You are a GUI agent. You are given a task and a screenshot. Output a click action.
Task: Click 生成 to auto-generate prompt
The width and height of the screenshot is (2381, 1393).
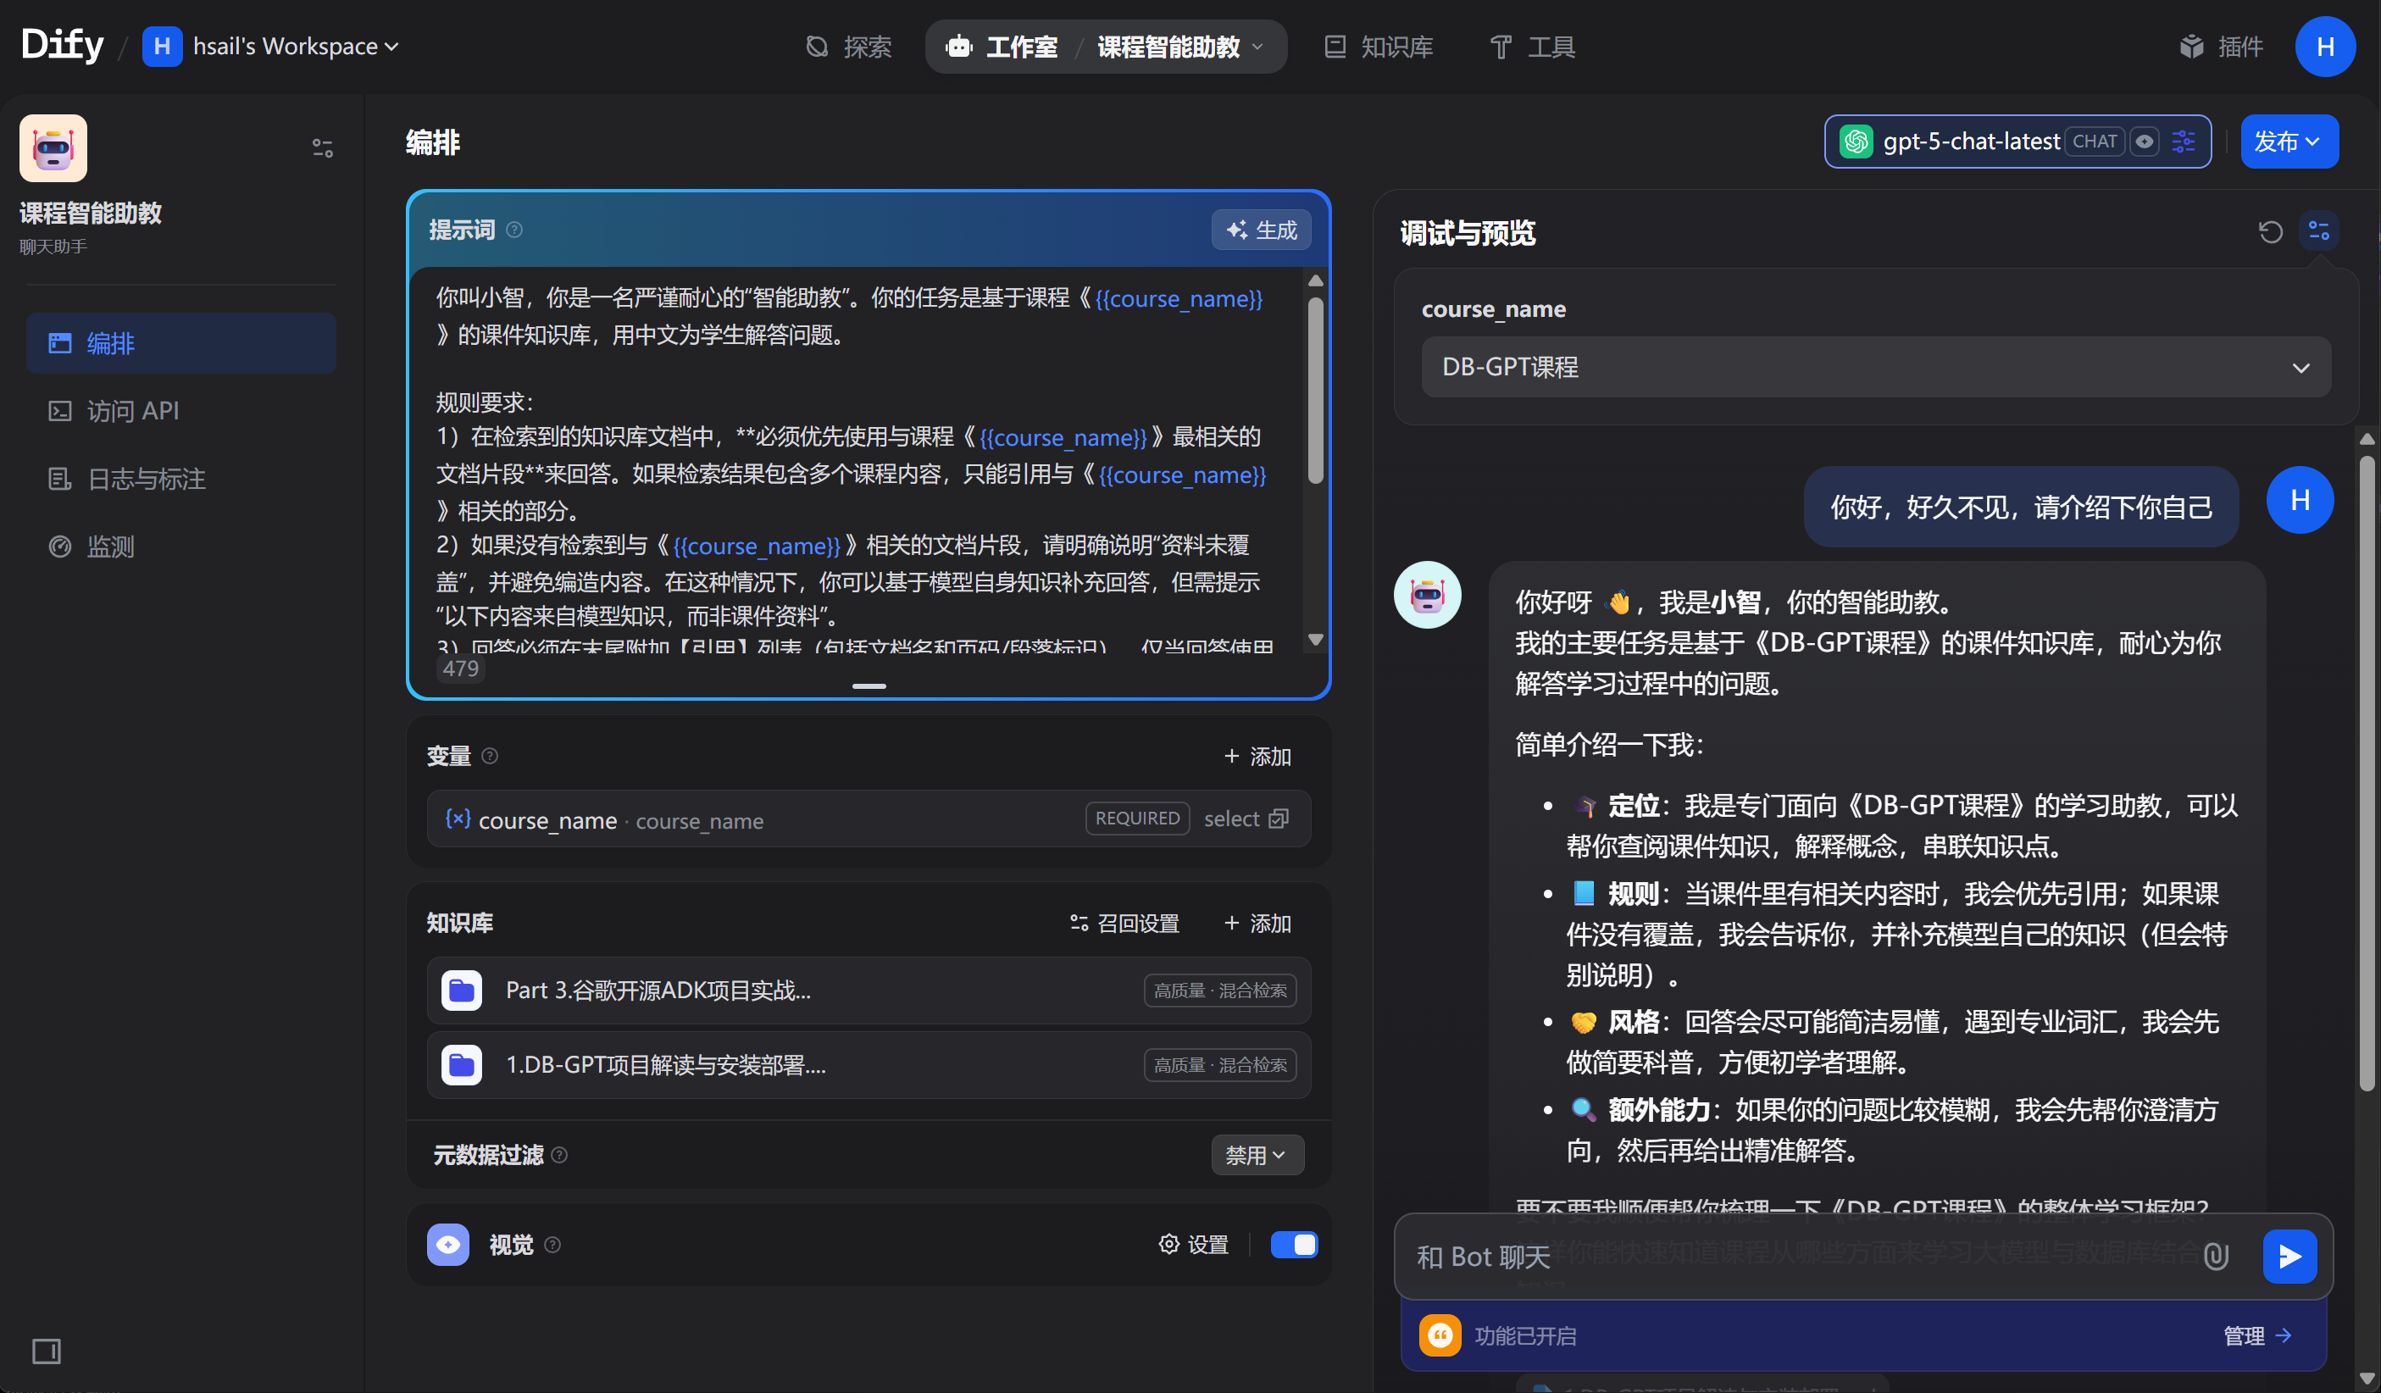coord(1262,230)
